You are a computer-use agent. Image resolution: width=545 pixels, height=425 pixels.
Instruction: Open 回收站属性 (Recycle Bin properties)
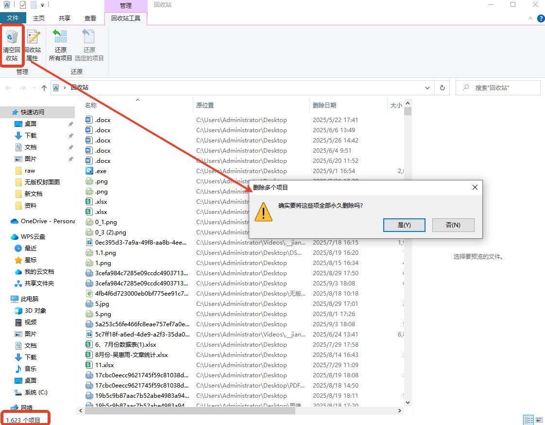click(x=33, y=45)
